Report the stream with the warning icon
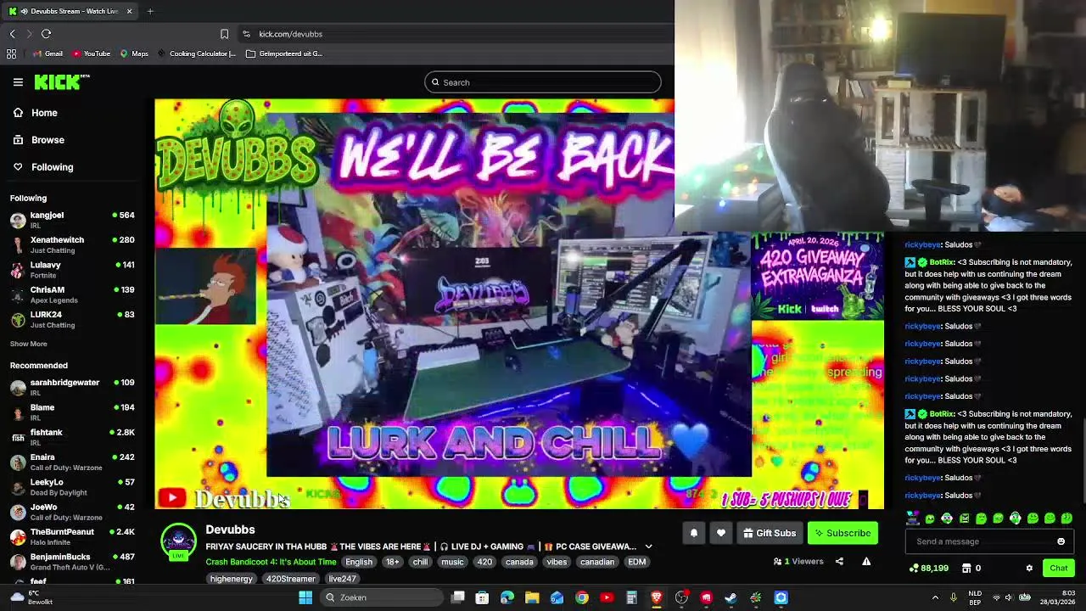Screen dimensions: 1086x611 [866, 561]
